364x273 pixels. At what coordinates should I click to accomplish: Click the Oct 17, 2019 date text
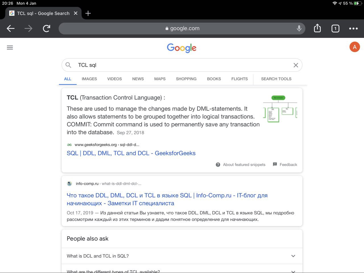point(80,213)
